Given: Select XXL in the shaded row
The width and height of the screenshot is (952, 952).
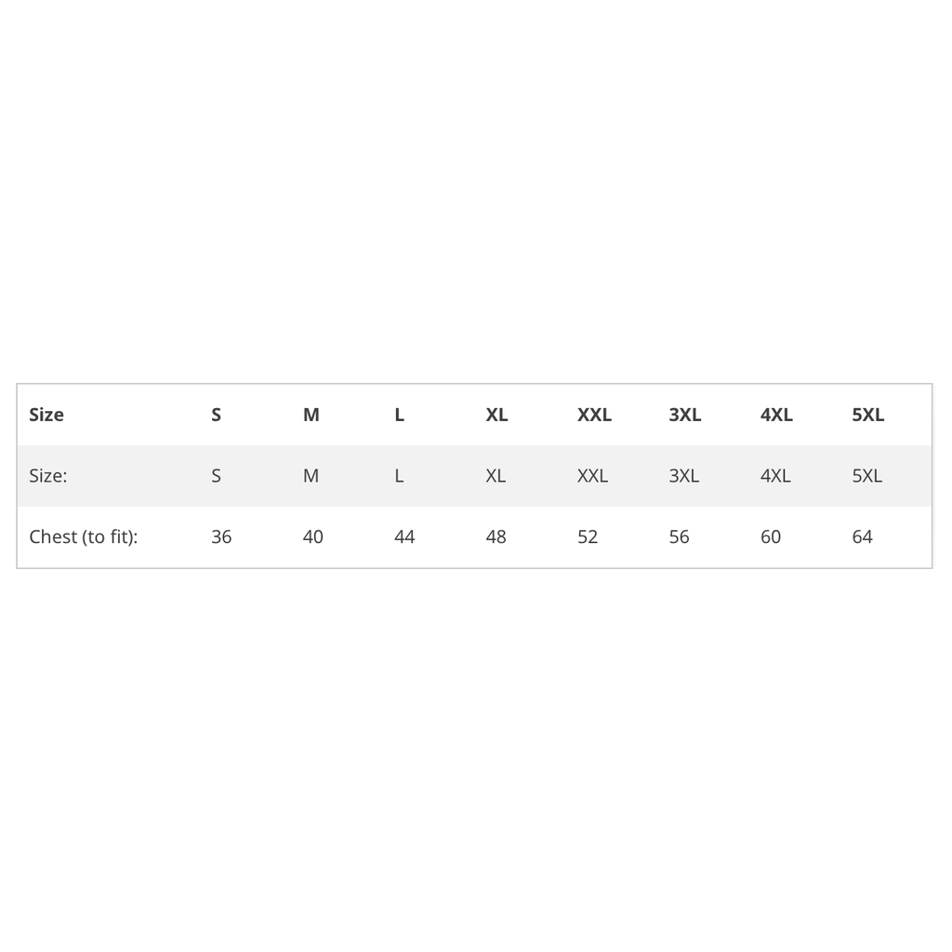Looking at the screenshot, I should [x=592, y=476].
